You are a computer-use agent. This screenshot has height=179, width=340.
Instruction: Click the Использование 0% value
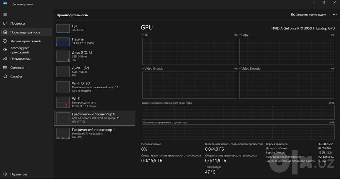(x=144, y=149)
